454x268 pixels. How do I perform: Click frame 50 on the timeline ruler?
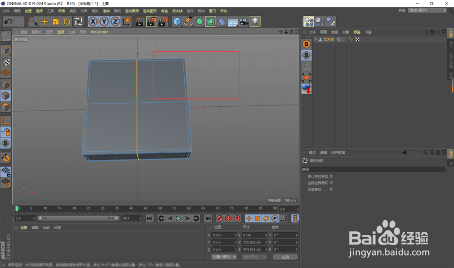coord(160,208)
